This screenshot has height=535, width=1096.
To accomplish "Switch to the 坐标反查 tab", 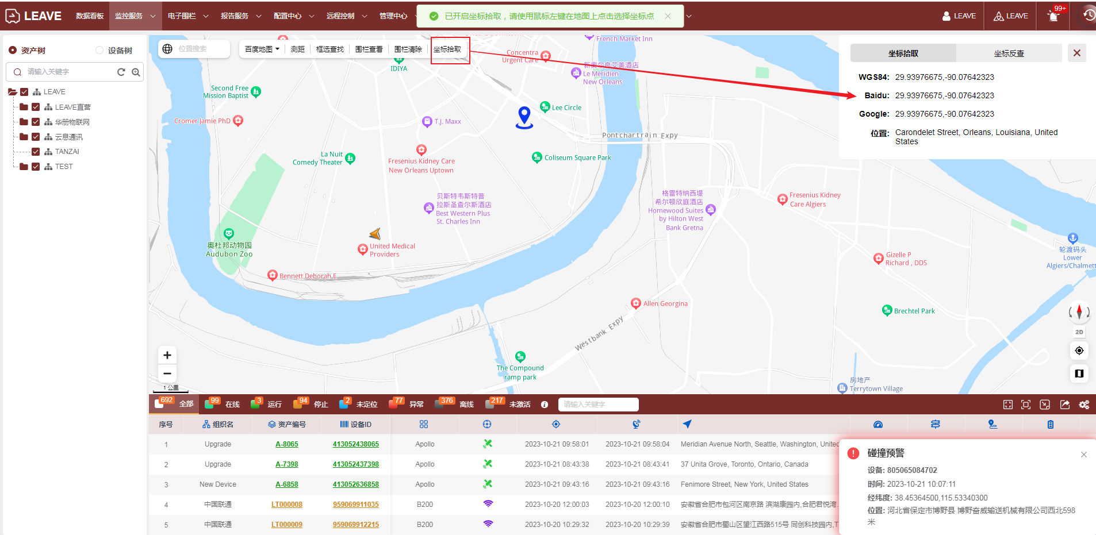I will [1009, 53].
